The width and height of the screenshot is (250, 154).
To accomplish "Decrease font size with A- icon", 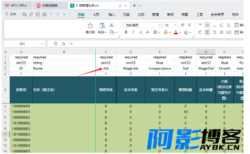I will (x=190, y=25).
